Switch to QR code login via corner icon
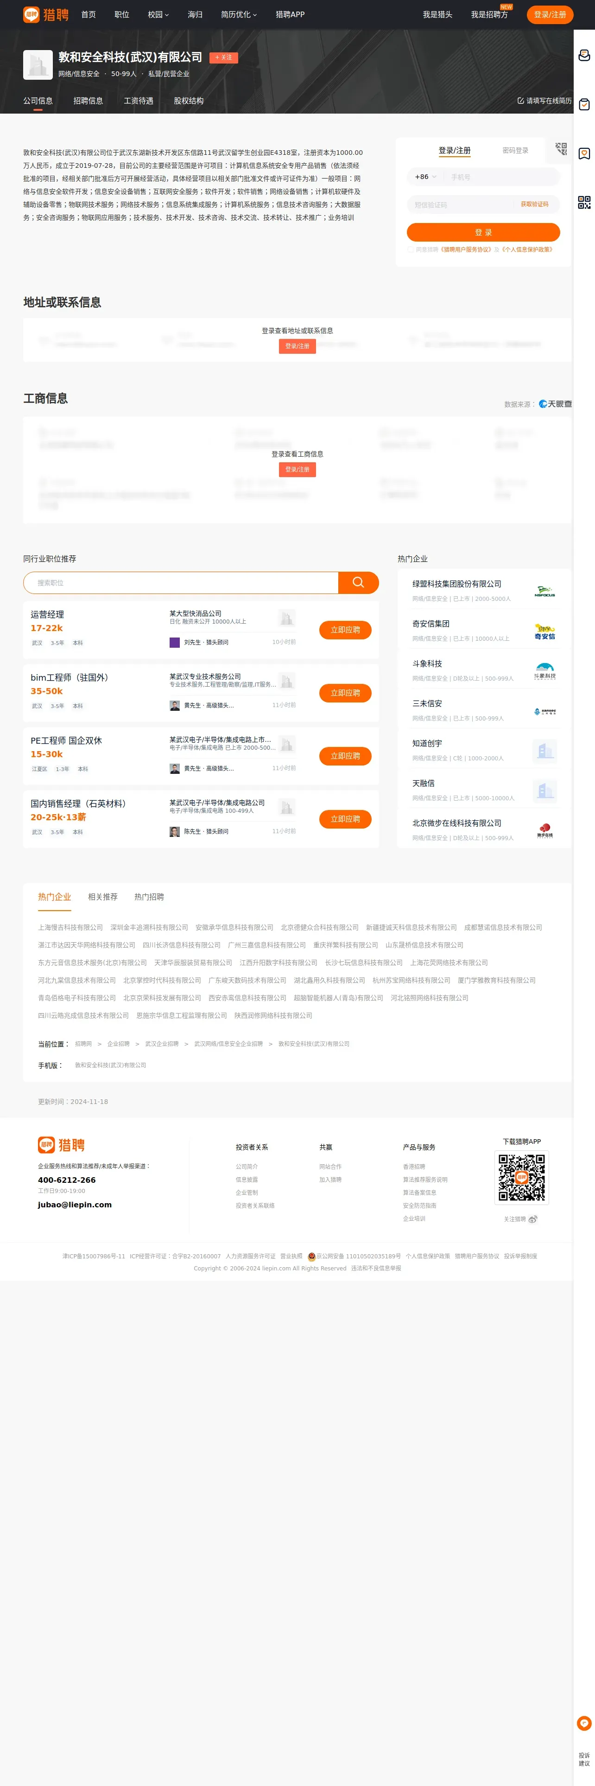This screenshot has height=1786, width=595. [561, 148]
